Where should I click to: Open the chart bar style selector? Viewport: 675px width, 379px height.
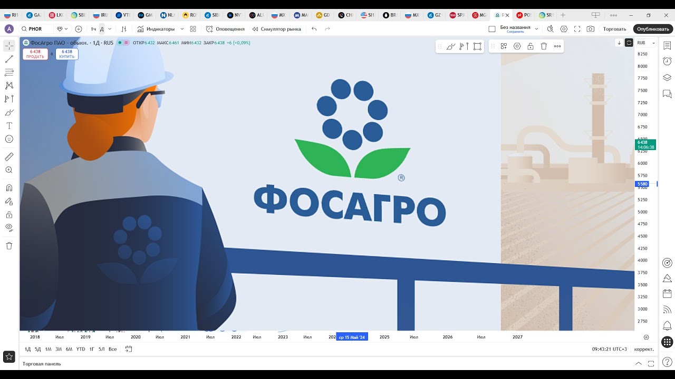(124, 29)
